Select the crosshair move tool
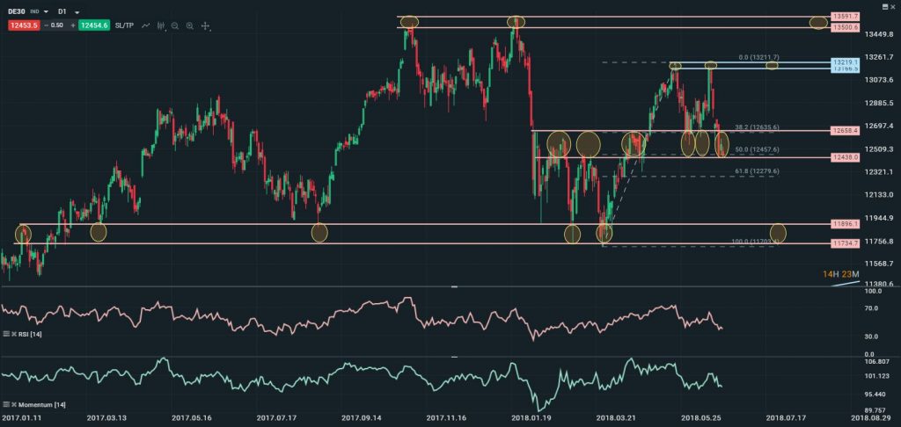This screenshot has width=901, height=427. click(205, 25)
